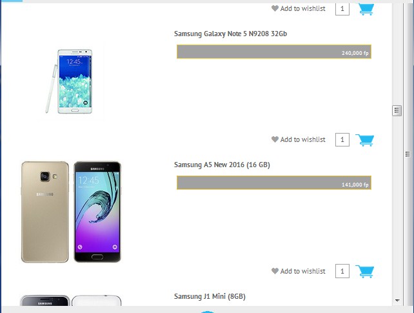Screen dimensions: 414x313
Task: Focus the topmost quantity box
Action: pyautogui.click(x=342, y=9)
